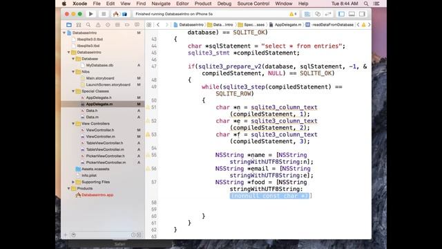Screen dimensions: 442x249
Task: Toggle the Utilities panel visibility
Action: 362,14
